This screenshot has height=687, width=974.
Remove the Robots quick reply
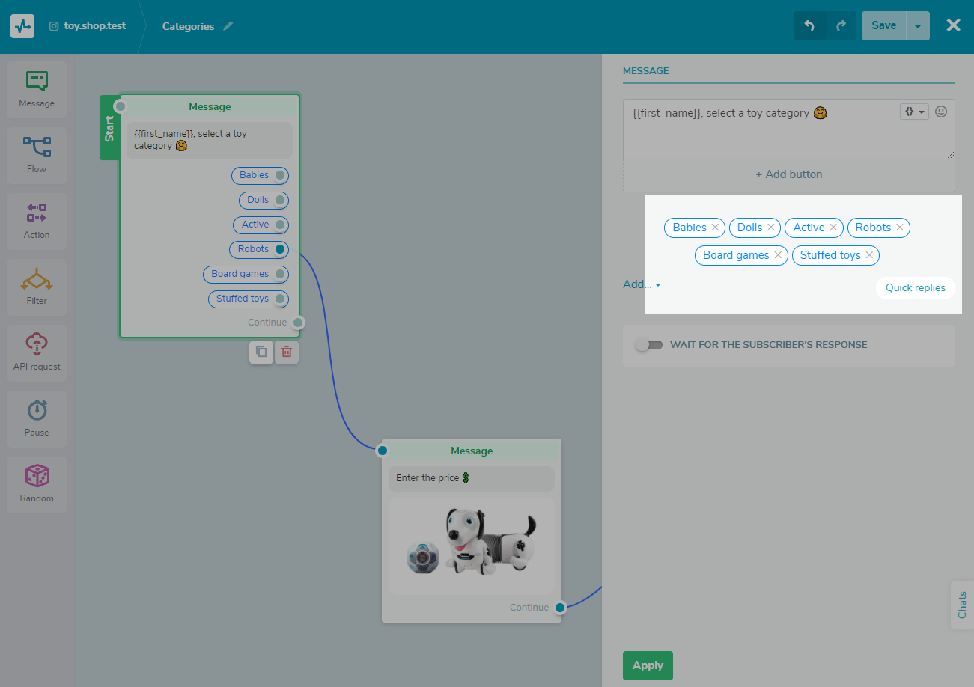point(900,228)
